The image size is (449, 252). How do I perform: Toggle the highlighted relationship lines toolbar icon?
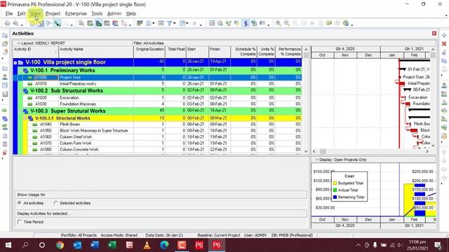point(58,23)
